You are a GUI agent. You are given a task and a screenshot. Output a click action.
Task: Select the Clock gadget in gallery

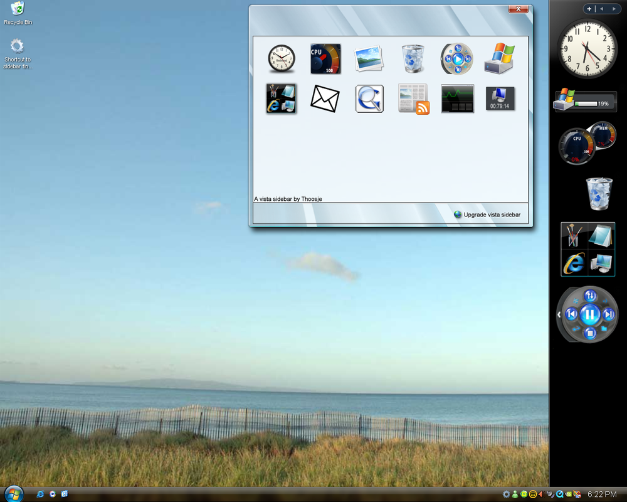[282, 59]
